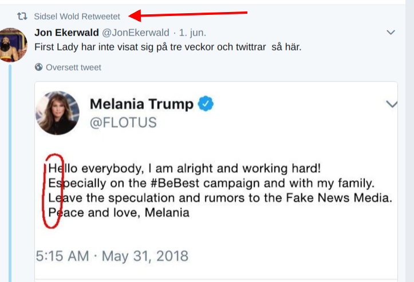Screen dimensions: 414x282
Task: Click the retweet icon beside Sidsel Wold
Action: [x=23, y=17]
